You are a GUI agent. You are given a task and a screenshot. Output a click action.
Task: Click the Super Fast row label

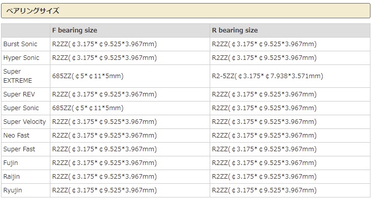pyautogui.click(x=19, y=149)
